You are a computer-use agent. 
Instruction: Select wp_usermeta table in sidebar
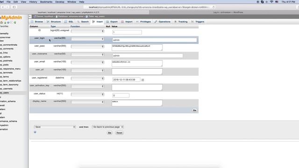[x=6, y=89]
